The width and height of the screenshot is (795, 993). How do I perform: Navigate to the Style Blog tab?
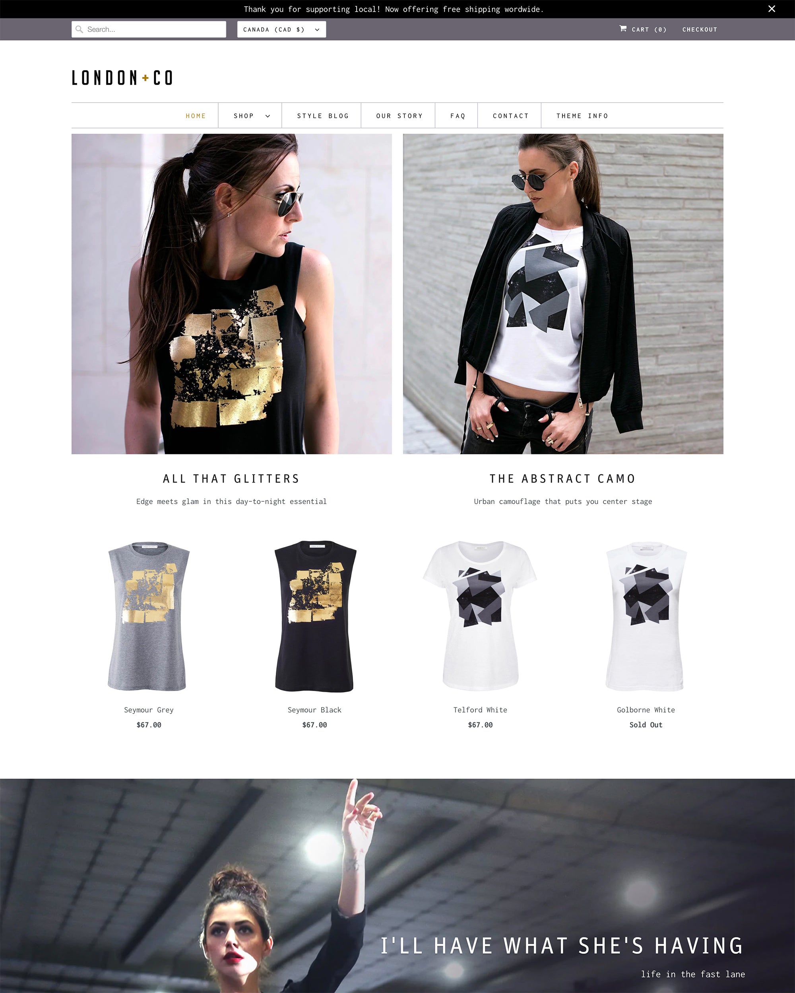pyautogui.click(x=323, y=115)
